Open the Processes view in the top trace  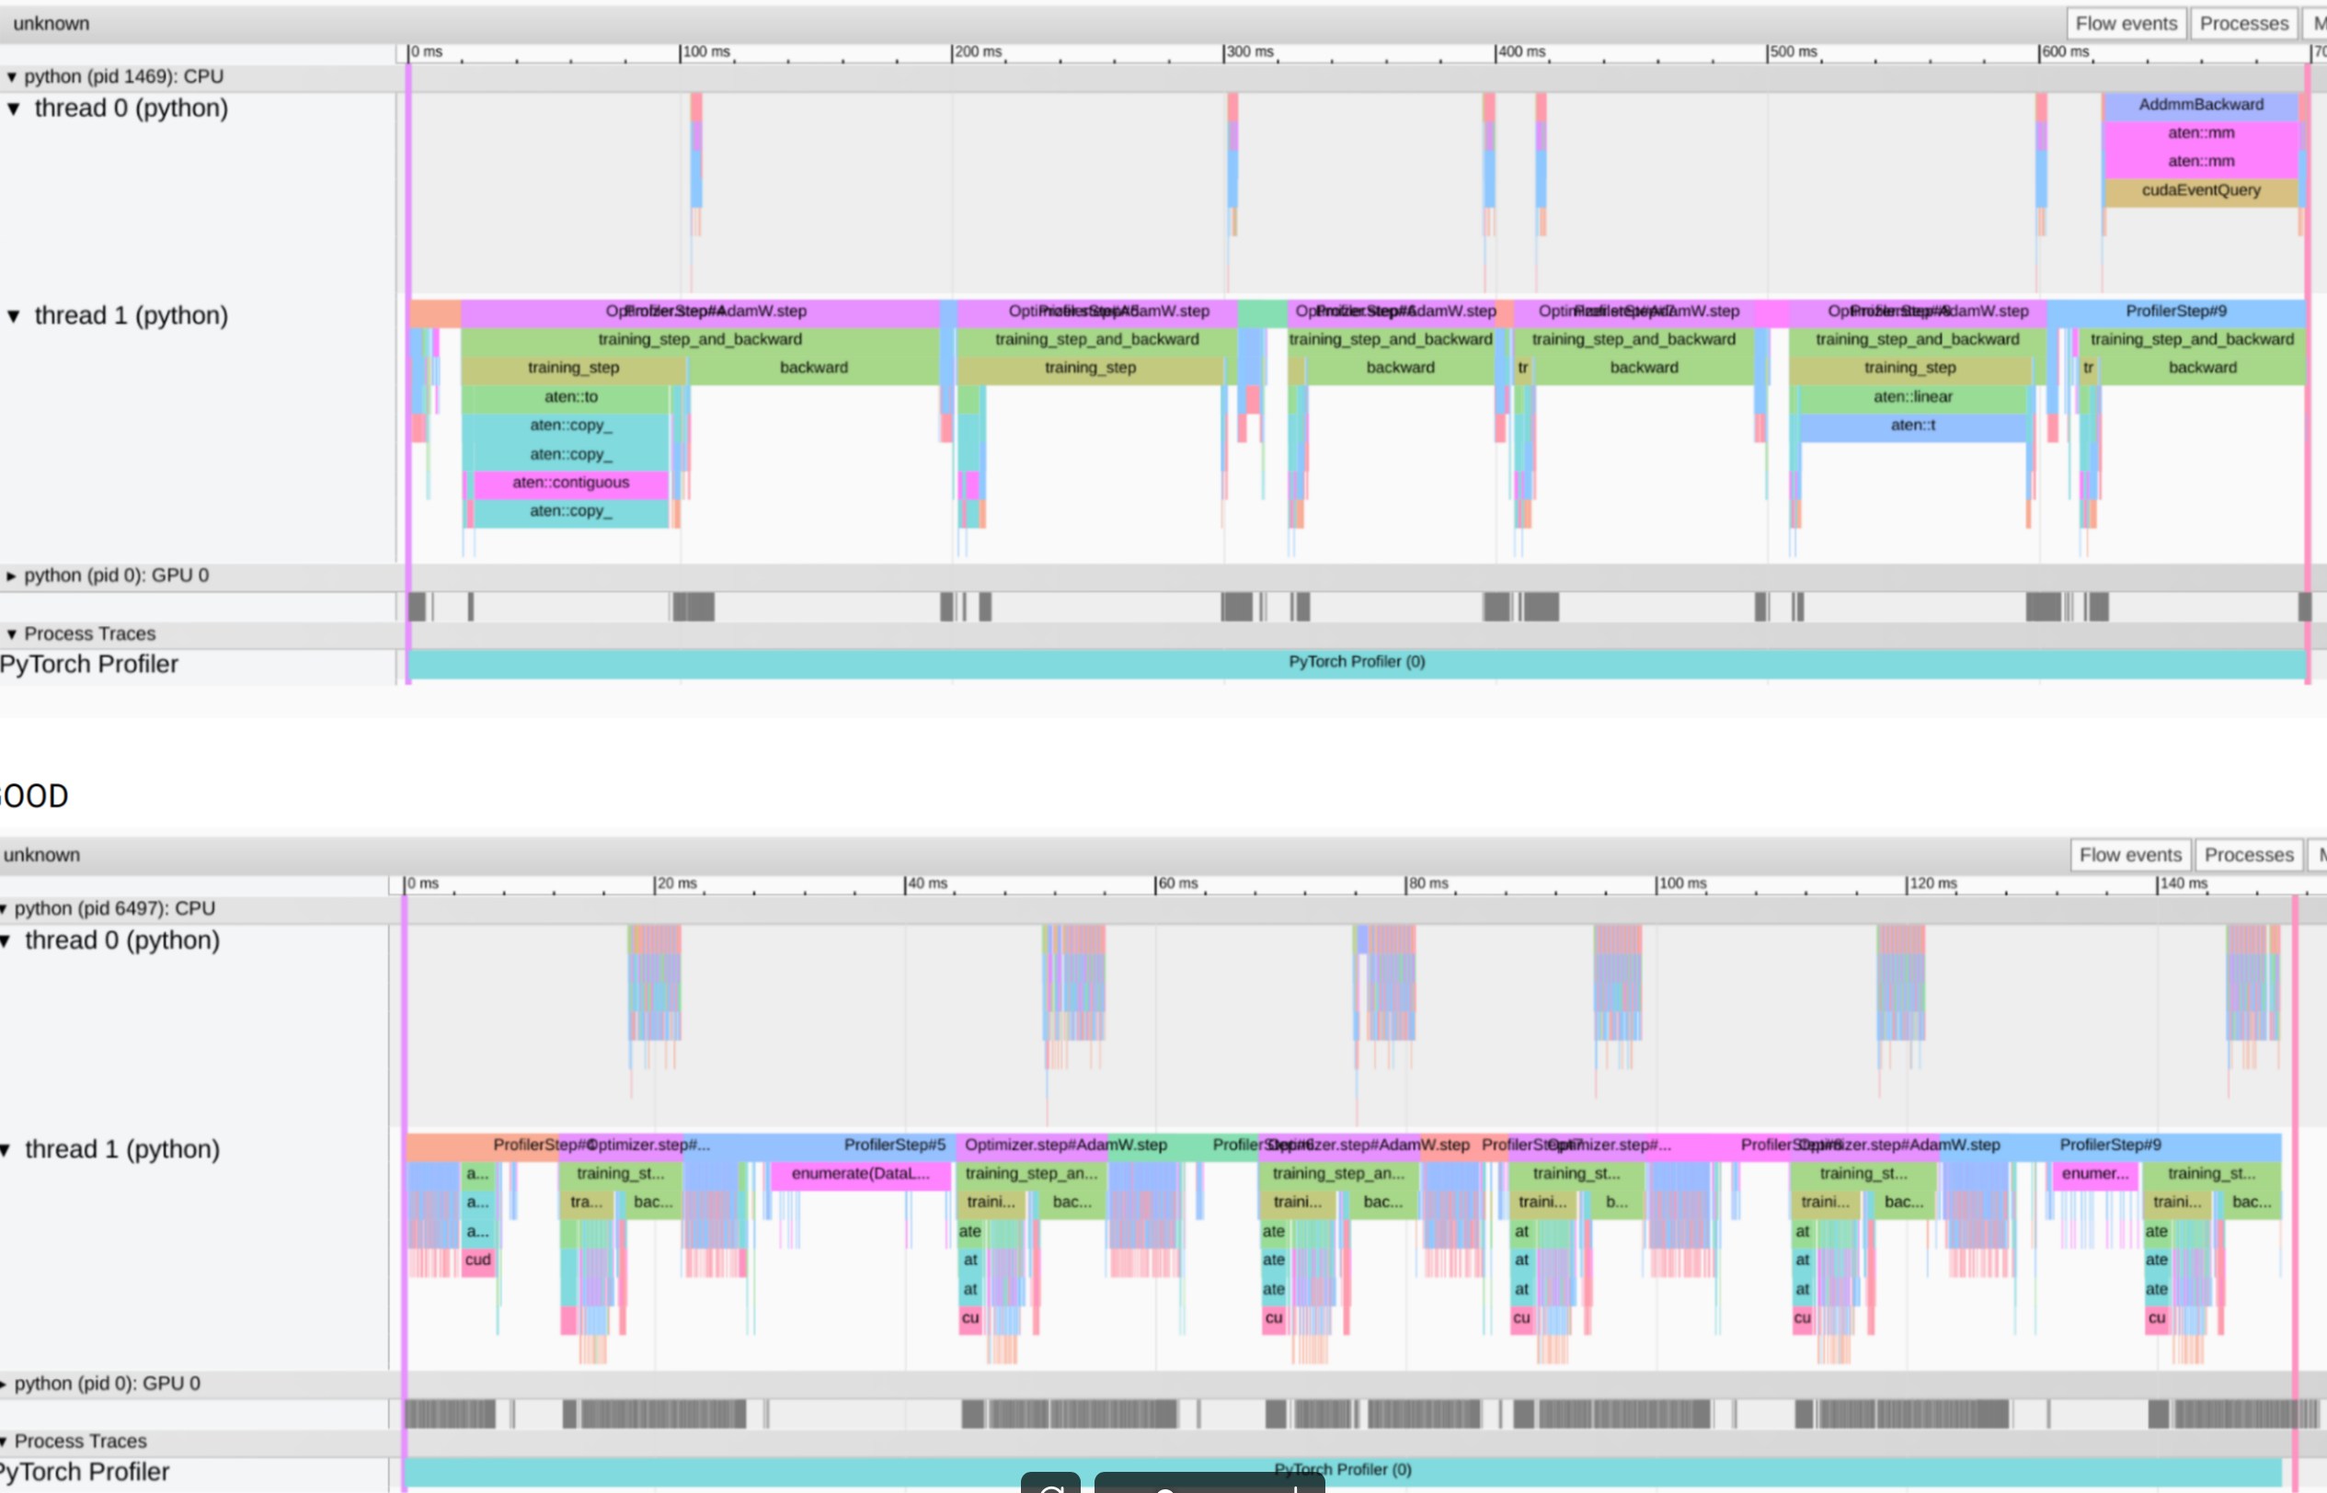[2243, 22]
